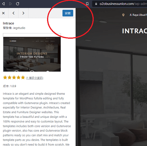Select the o2obusinessunion.com address bar
The width and height of the screenshot is (147, 146).
(120, 4)
